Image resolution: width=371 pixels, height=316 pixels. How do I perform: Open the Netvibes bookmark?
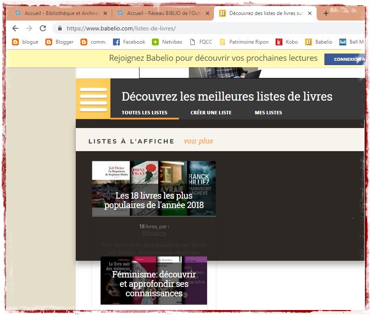click(167, 42)
